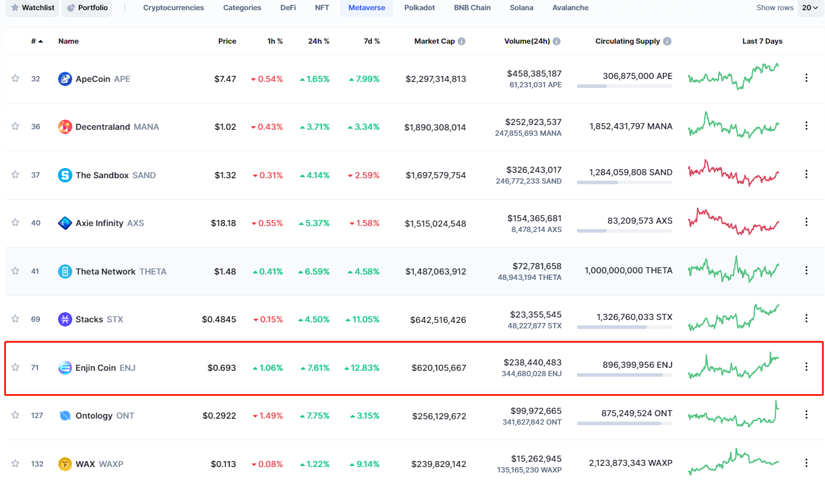Screen dimensions: 825x488
Task: Click the Market Cap info icon
Action: pyautogui.click(x=462, y=41)
